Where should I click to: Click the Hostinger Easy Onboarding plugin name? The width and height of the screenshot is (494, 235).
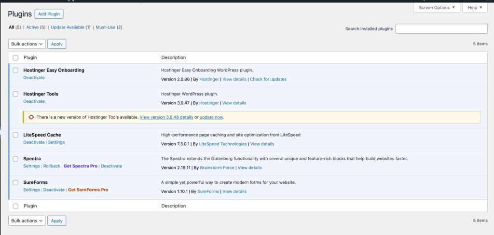[54, 70]
